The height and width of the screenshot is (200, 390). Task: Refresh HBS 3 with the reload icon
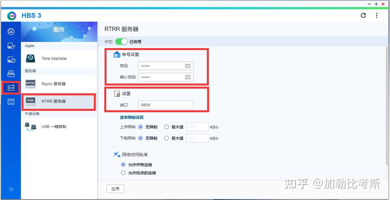363,15
